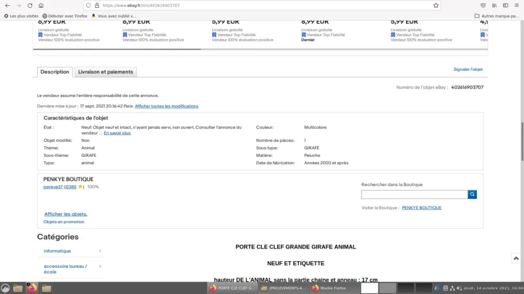Open the penkye37 seller profile link
The image size is (524, 294).
[x=53, y=187]
